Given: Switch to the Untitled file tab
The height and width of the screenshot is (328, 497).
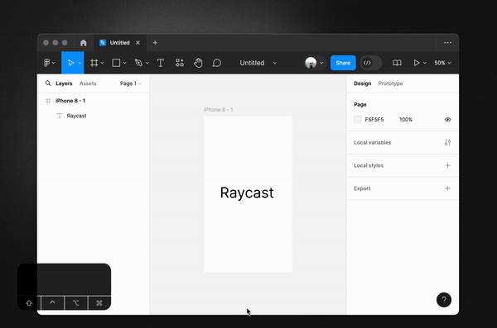Looking at the screenshot, I should tap(119, 43).
